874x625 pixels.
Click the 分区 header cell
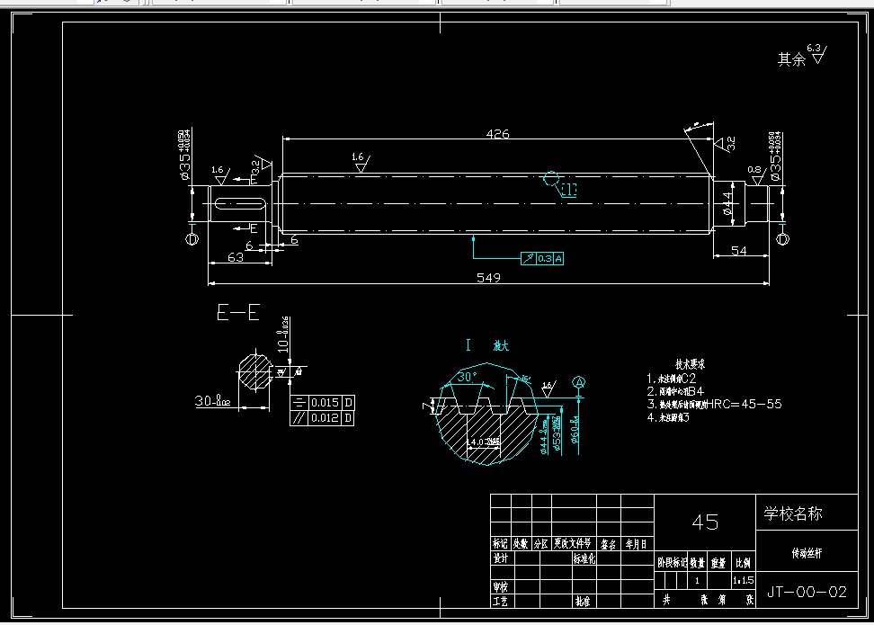tap(540, 543)
